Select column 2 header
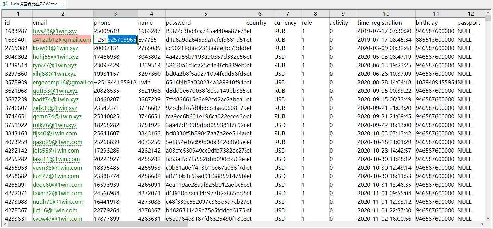 [63, 14]
